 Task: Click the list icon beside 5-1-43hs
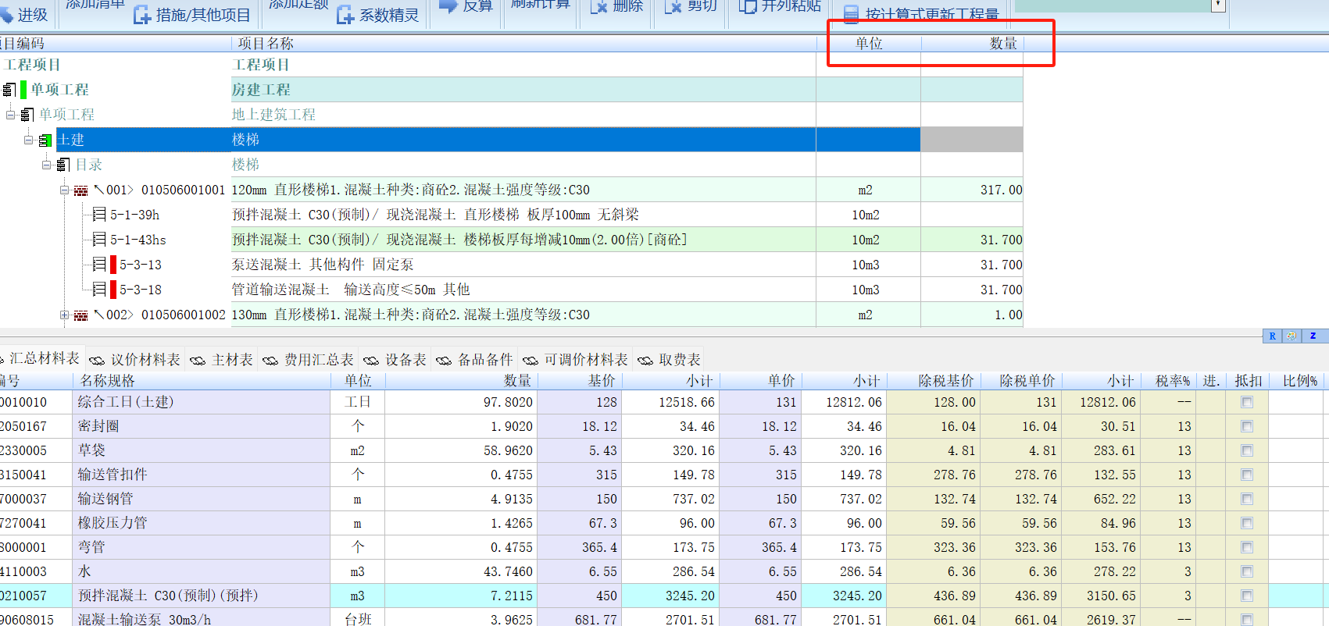99,239
